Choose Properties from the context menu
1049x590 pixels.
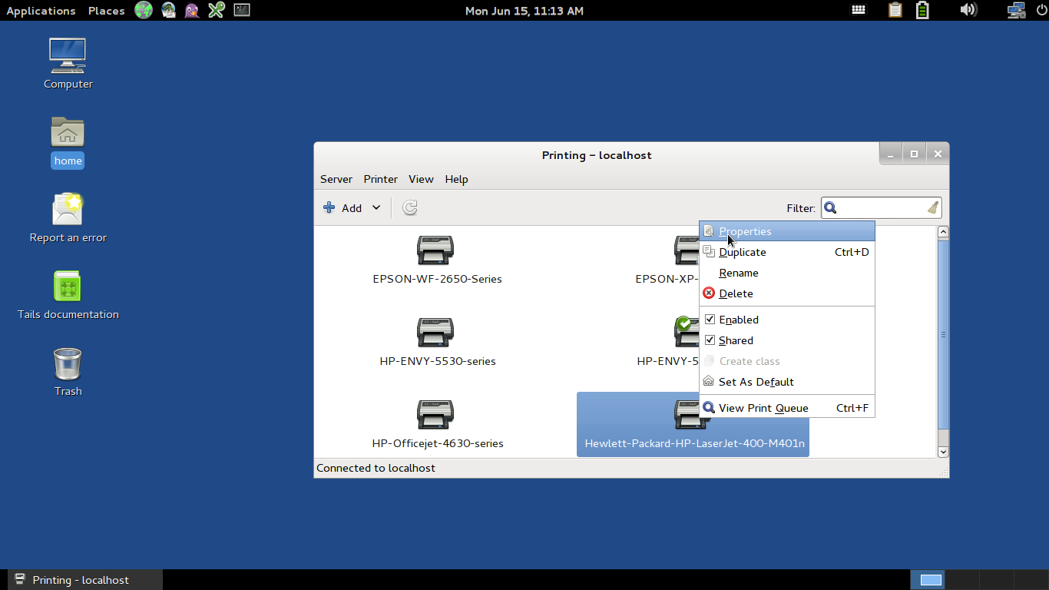(787, 231)
